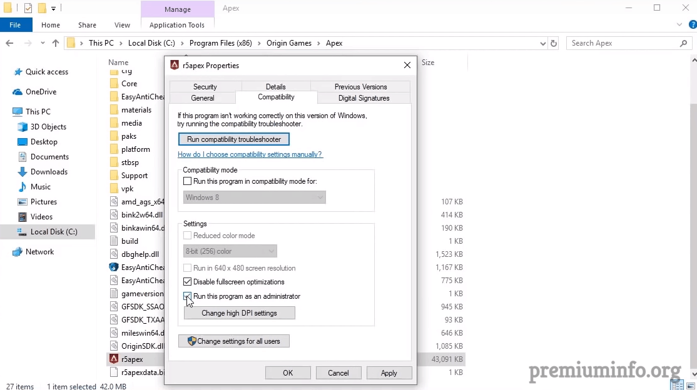Select the materials folder icon
Screen dimensions: 697x390
tap(114, 110)
